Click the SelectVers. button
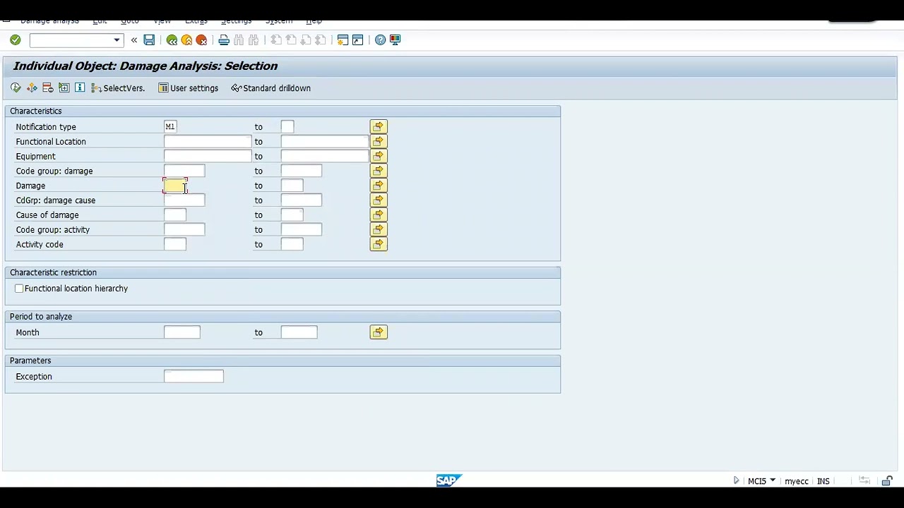This screenshot has height=508, width=904. tap(118, 88)
